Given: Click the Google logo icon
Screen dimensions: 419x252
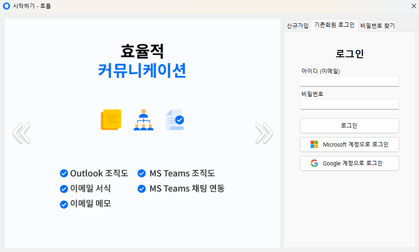Looking at the screenshot, I should coord(314,163).
